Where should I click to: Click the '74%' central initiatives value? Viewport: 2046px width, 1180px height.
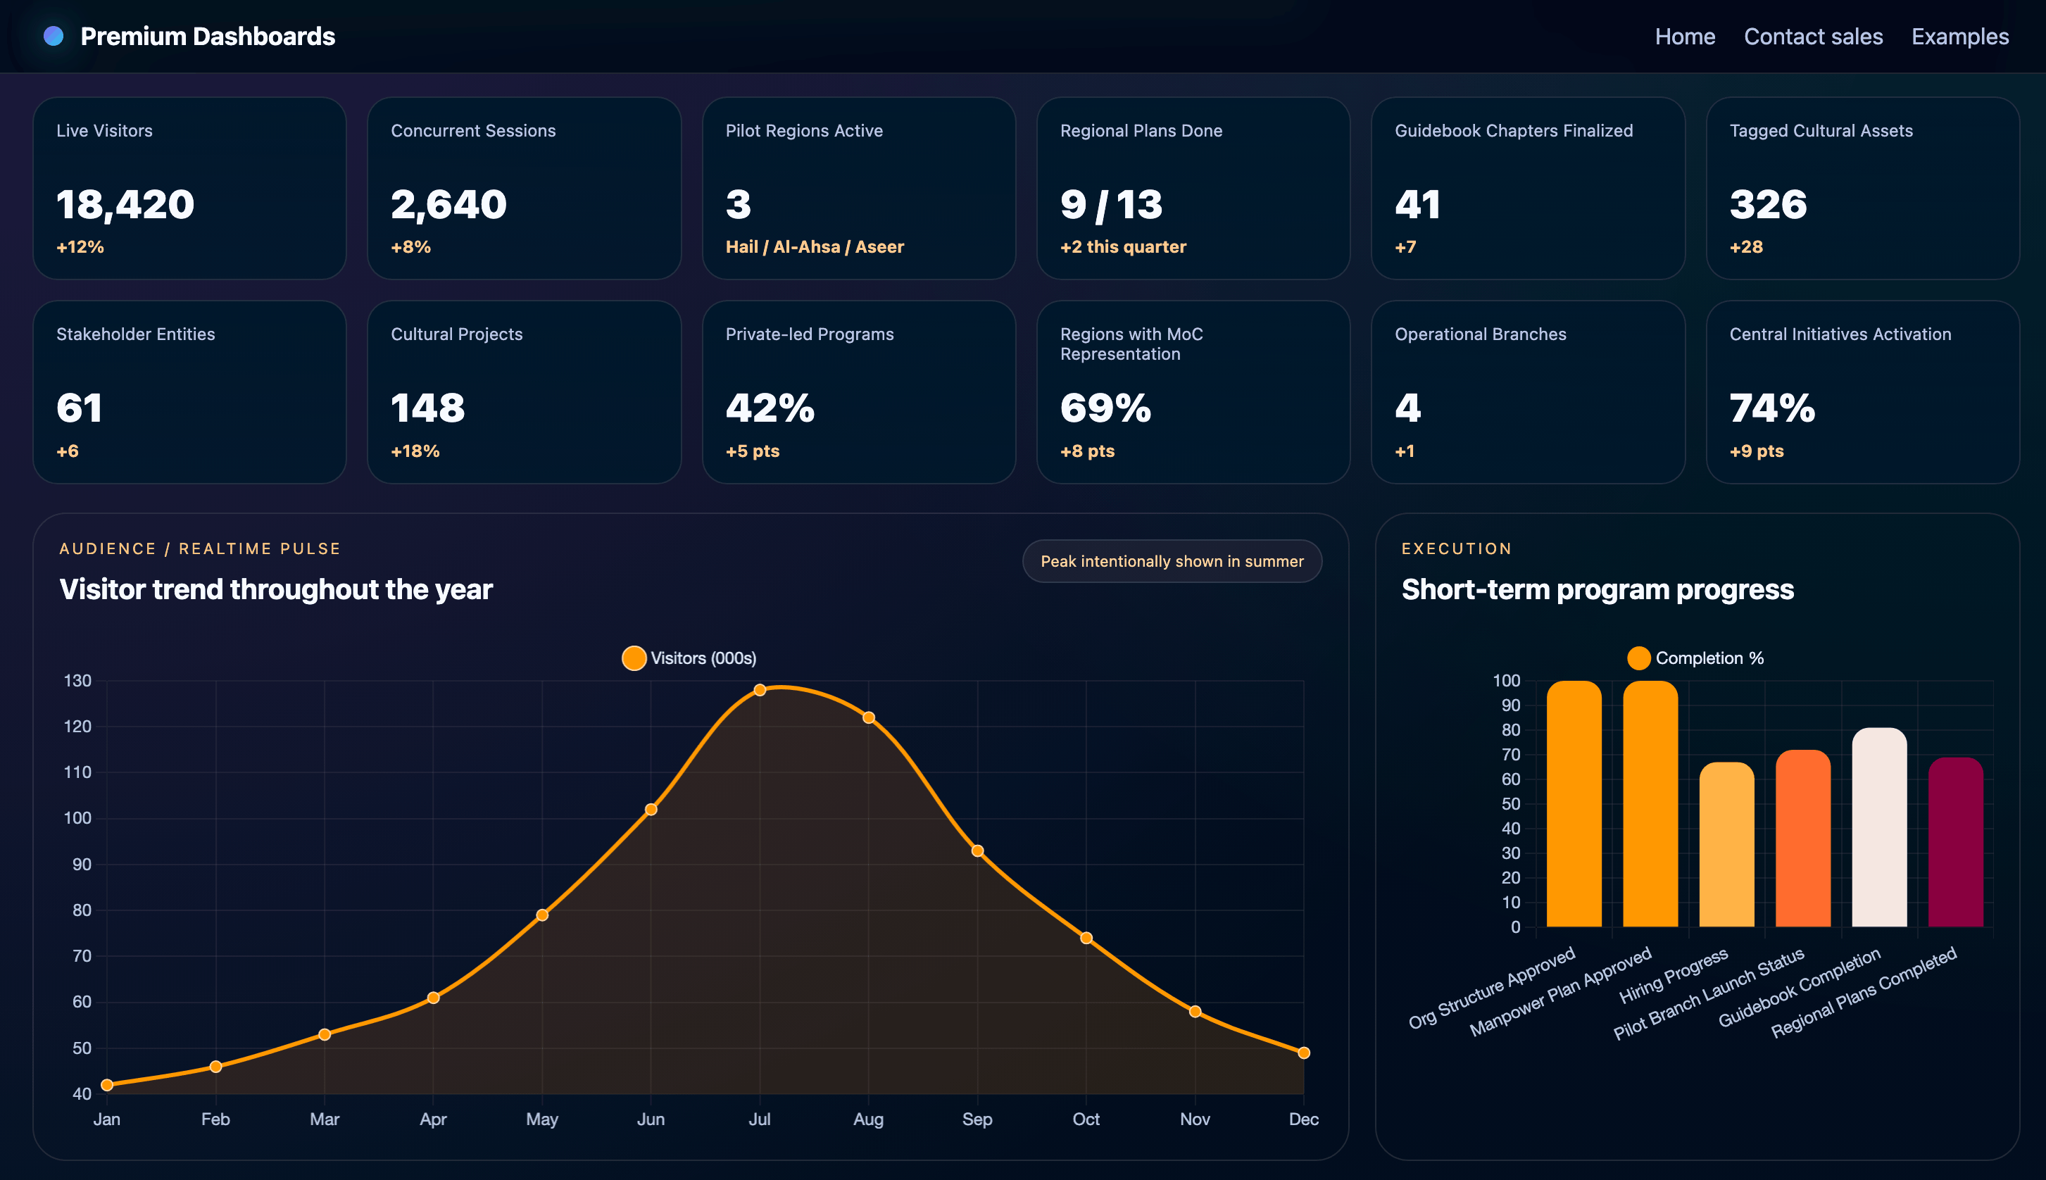click(1772, 408)
